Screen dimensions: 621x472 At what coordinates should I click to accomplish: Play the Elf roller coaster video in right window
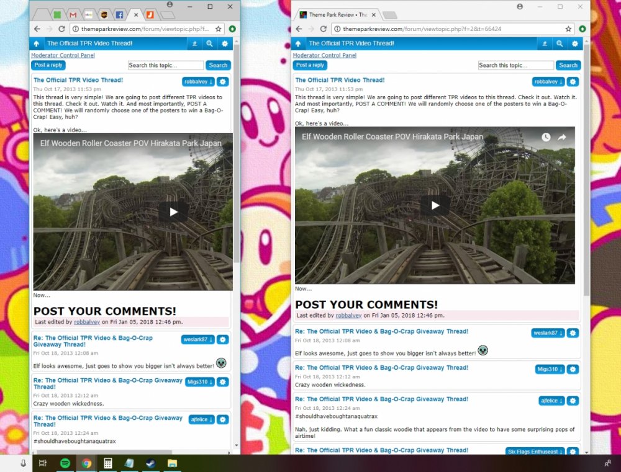[x=435, y=205]
